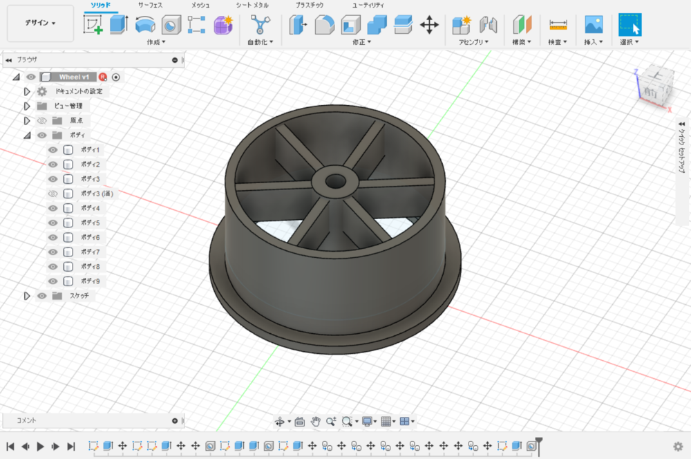Select the Extrude tool
The image size is (691, 459).
119,25
